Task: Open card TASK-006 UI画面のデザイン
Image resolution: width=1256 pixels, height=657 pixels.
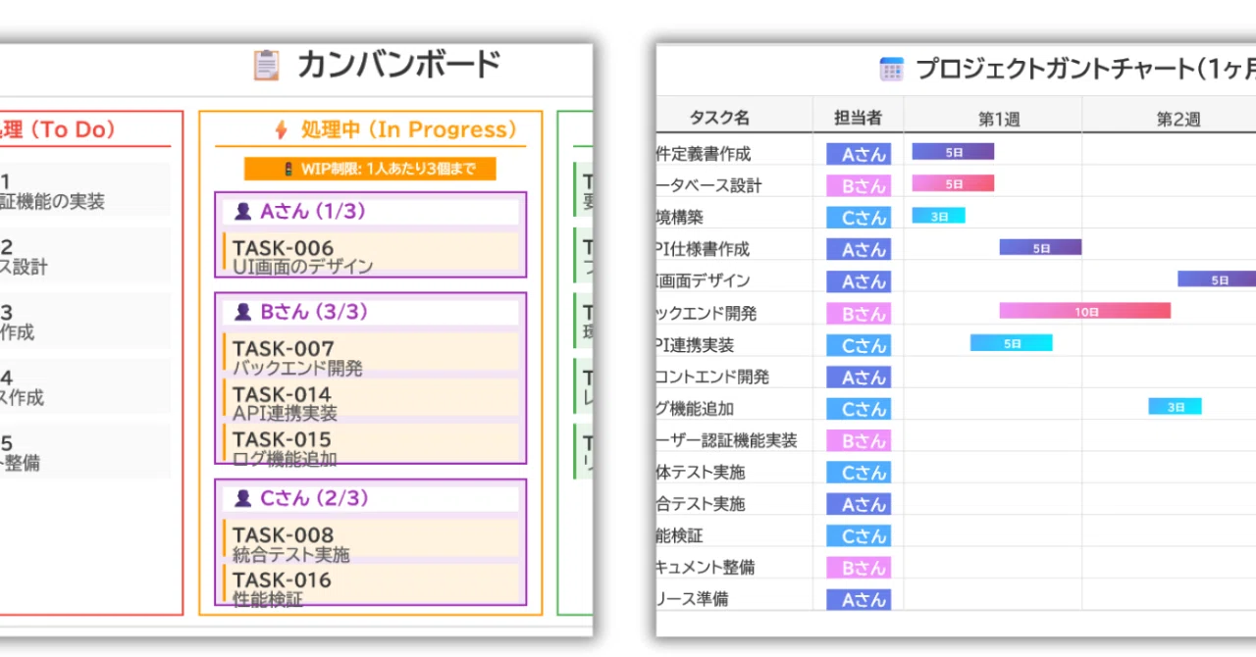Action: pos(371,255)
